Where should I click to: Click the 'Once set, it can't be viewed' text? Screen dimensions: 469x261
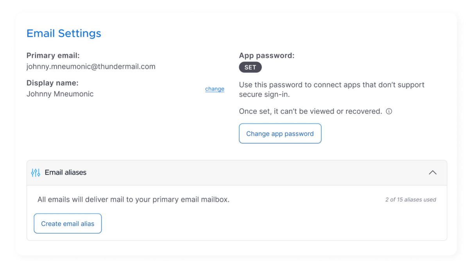pos(310,112)
